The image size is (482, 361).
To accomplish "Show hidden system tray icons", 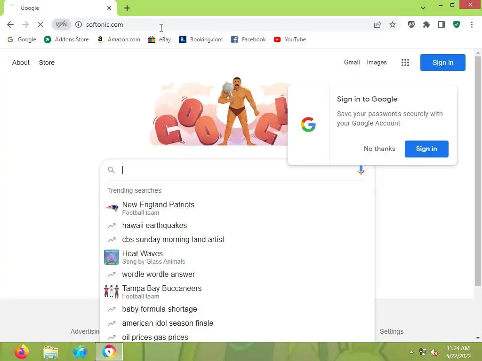I will 411,352.
